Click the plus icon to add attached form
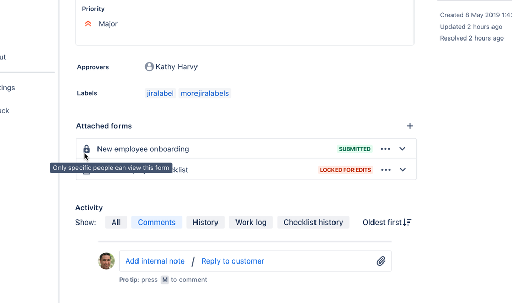The image size is (512, 303). [410, 126]
